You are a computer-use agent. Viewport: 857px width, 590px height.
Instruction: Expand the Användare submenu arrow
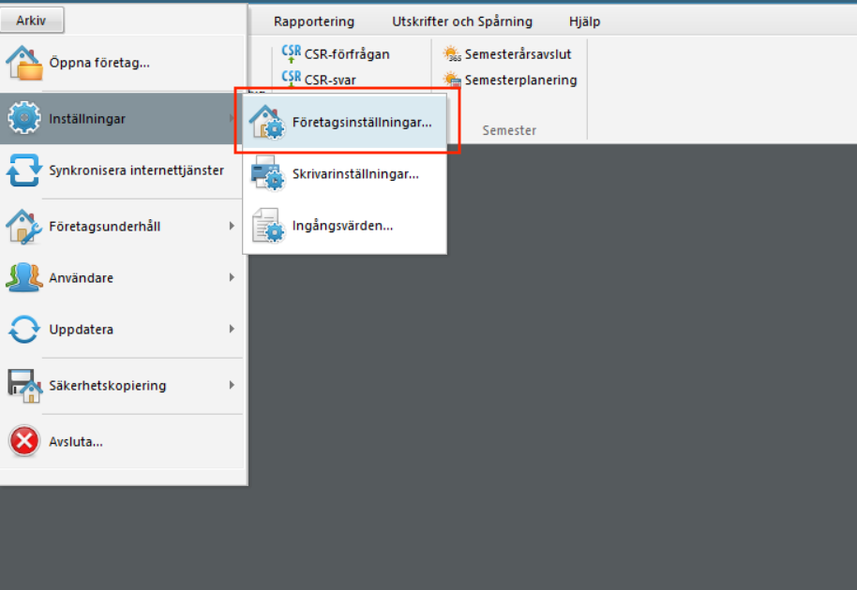232,277
